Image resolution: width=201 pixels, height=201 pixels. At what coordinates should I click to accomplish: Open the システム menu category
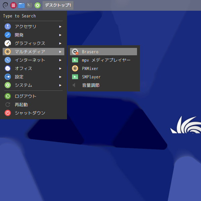point(33,85)
